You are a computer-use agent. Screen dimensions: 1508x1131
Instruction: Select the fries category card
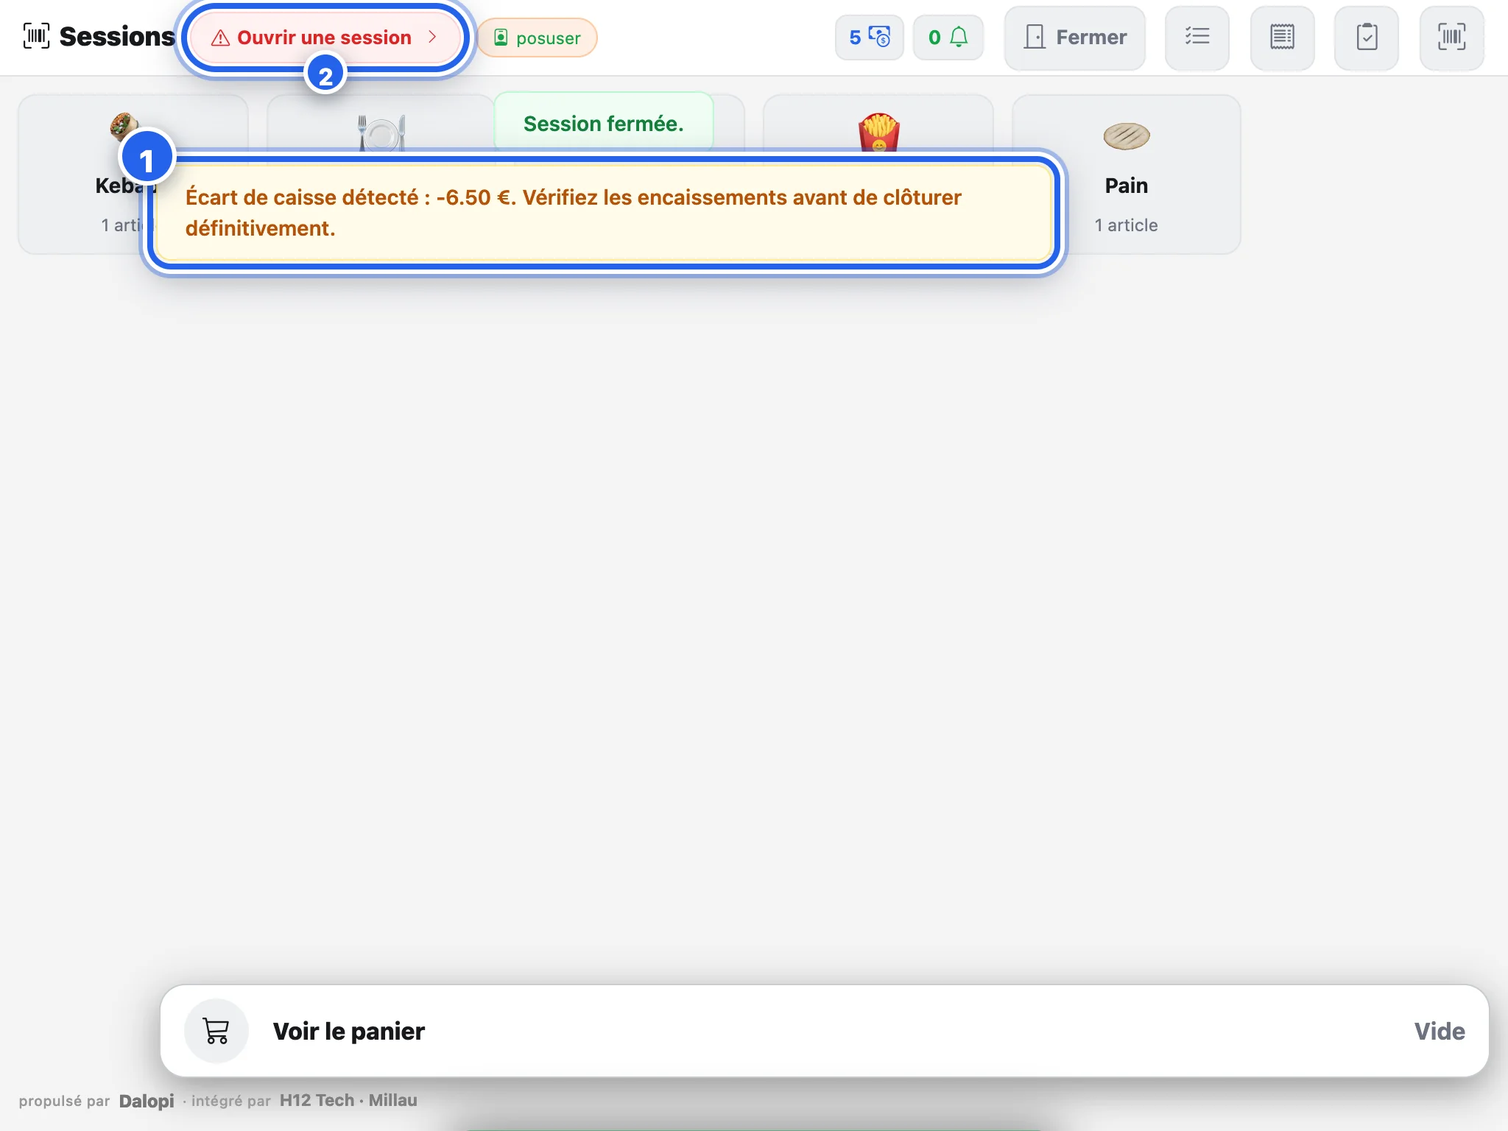point(878,125)
